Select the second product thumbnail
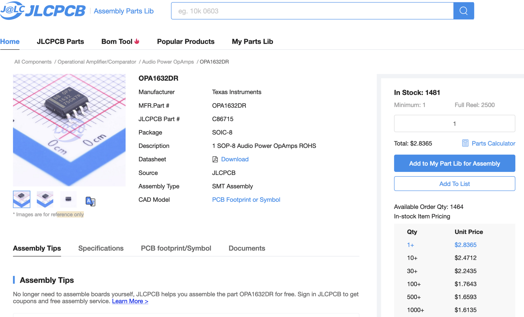Screen dimensions: 524x317 pyautogui.click(x=45, y=199)
